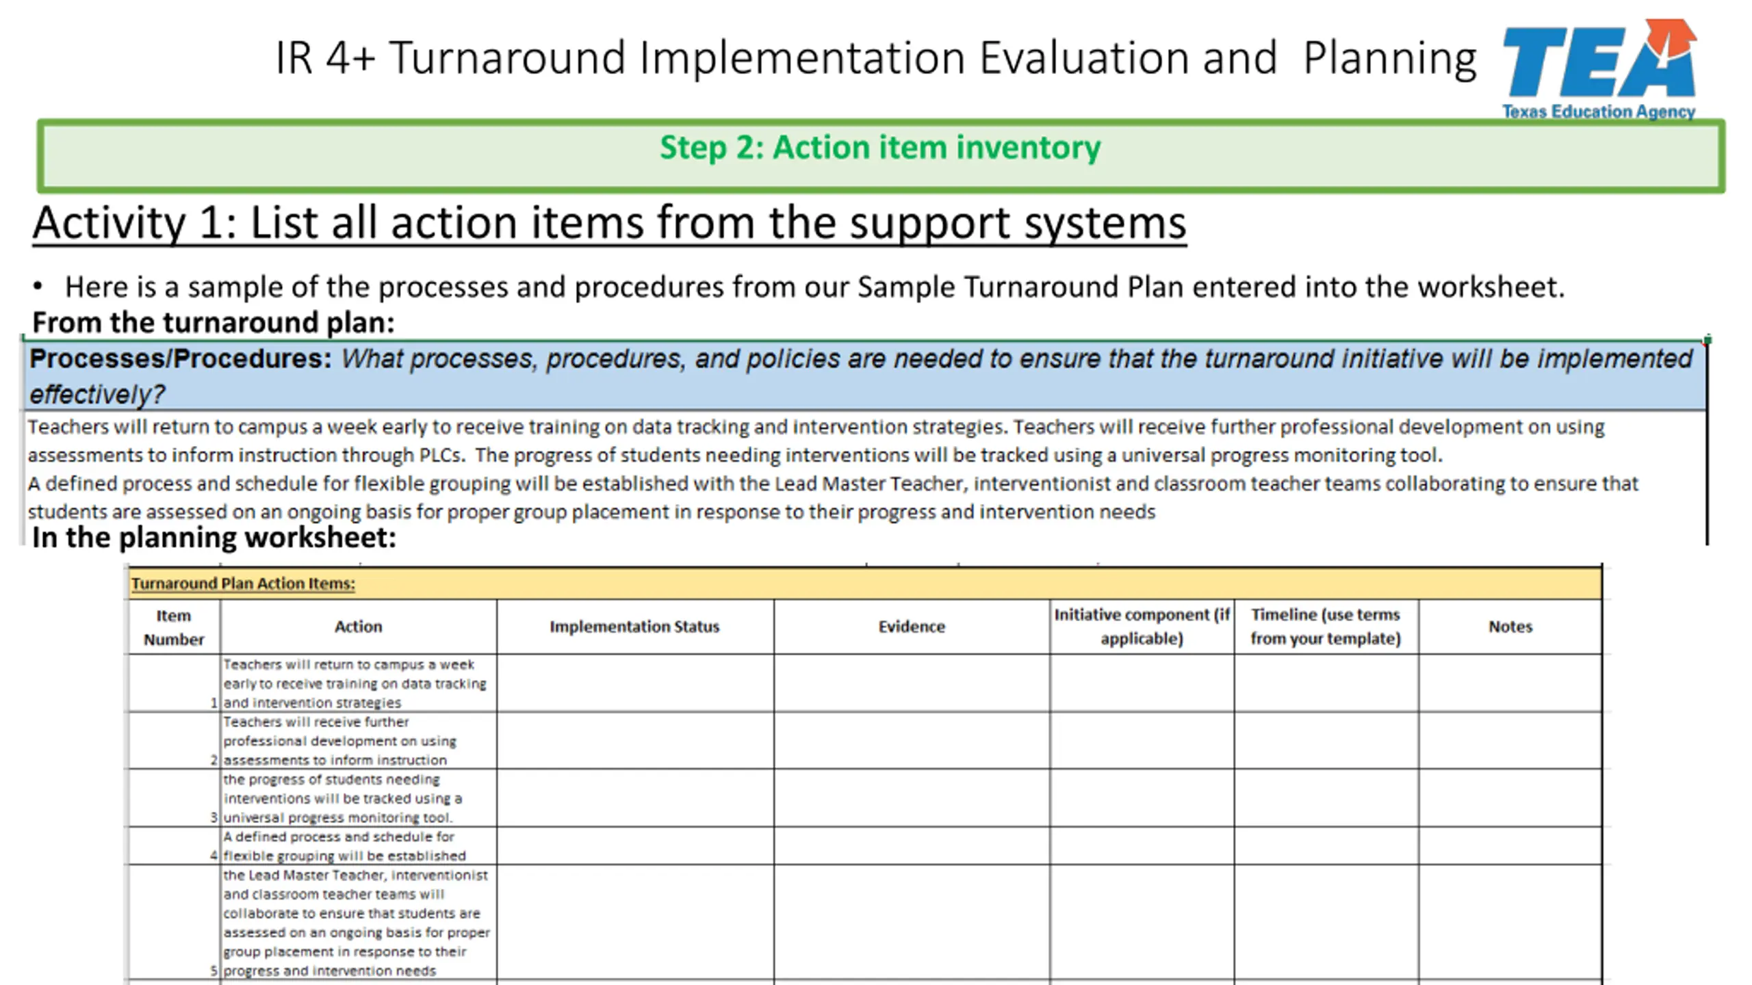
Task: Click the Initiative component cell for item 5
Action: [1142, 923]
